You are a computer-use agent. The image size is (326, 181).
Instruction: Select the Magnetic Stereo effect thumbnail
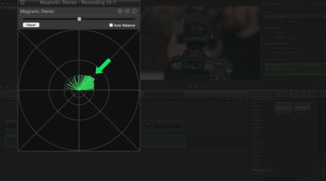pyautogui.click(x=284, y=107)
